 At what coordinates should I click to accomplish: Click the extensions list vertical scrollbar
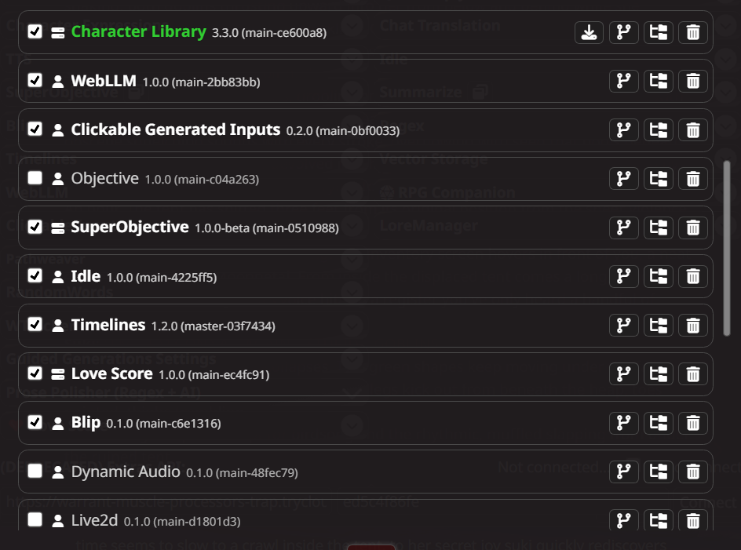[x=727, y=248]
